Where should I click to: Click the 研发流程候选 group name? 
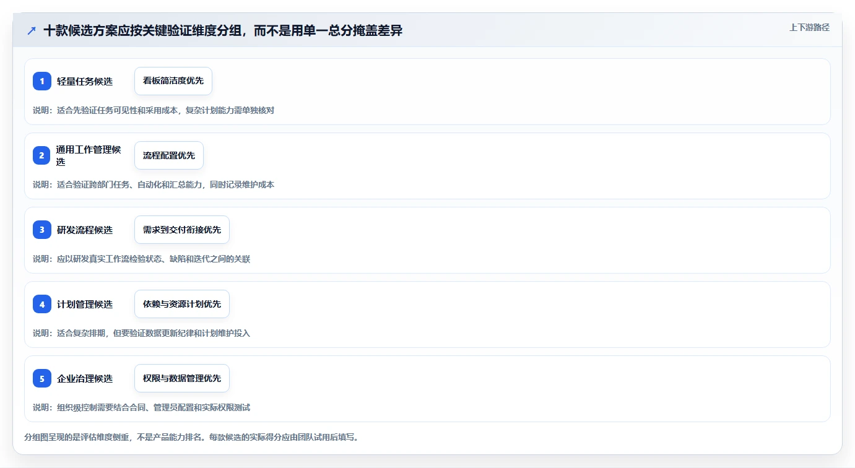point(85,230)
